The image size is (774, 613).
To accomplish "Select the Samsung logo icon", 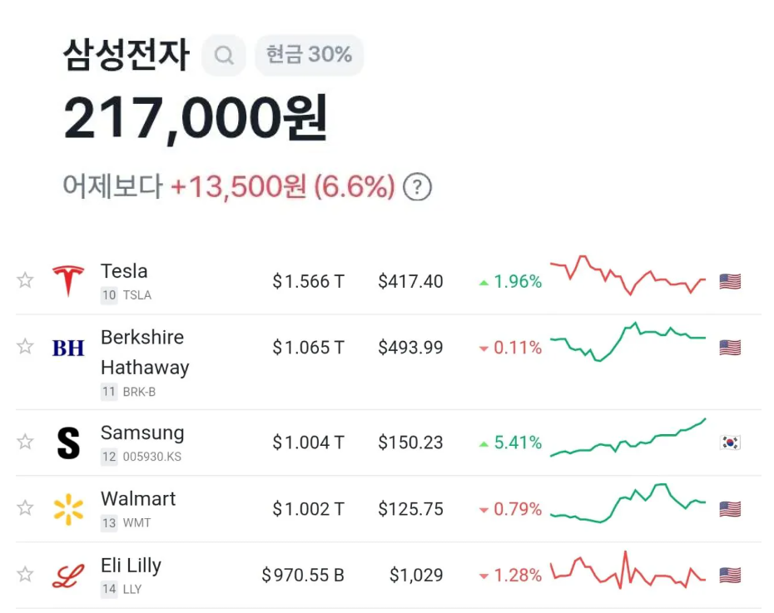I will click(68, 443).
